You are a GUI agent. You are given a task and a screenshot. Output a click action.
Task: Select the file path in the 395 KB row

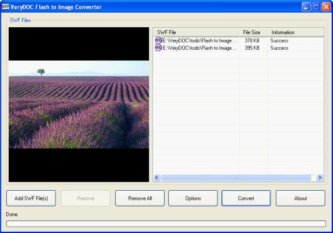pyautogui.click(x=199, y=48)
